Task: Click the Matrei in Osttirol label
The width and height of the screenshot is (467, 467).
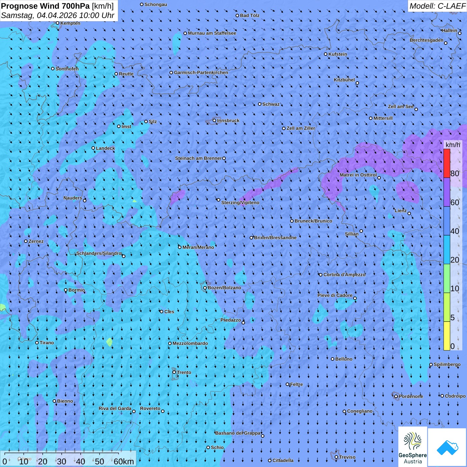Action: (358, 175)
